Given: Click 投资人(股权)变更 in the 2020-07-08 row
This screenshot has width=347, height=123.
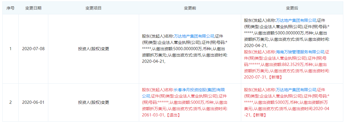Looking at the screenshot, I should coord(93,49).
